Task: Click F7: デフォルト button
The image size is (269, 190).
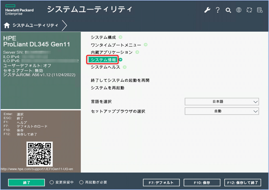Action: [x=161, y=183]
